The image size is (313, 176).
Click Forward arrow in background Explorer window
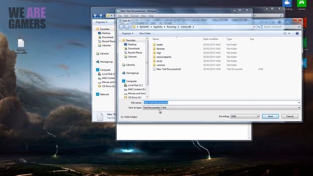pyautogui.click(x=101, y=16)
